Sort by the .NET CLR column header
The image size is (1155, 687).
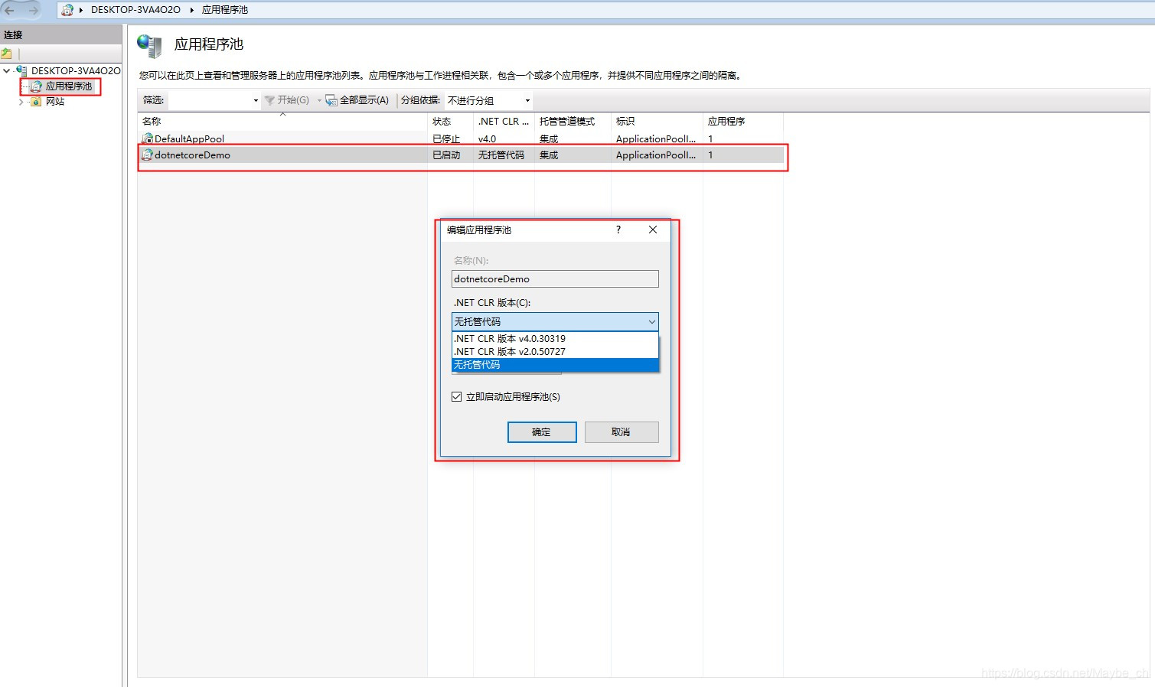(504, 121)
